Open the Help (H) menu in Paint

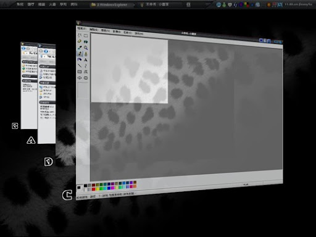(139, 33)
